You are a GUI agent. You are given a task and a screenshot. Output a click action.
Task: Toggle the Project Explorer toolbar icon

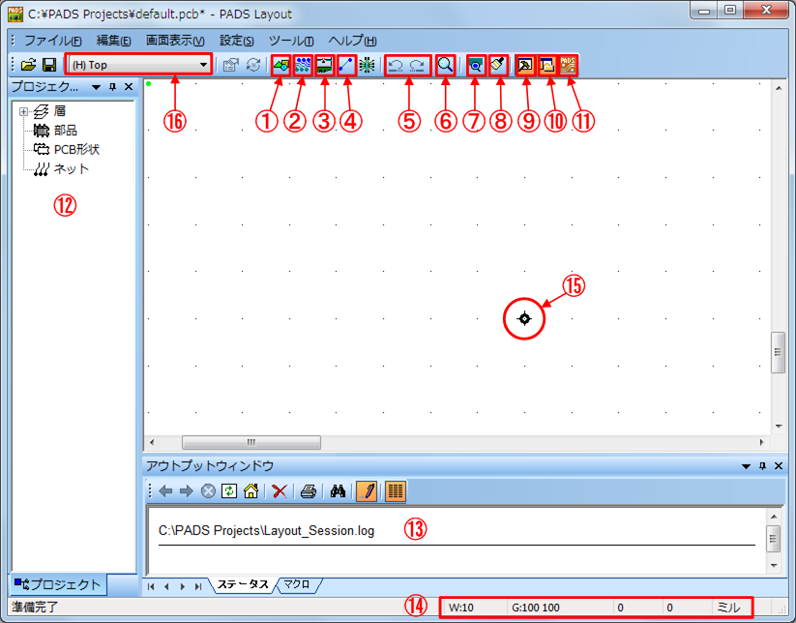point(546,65)
